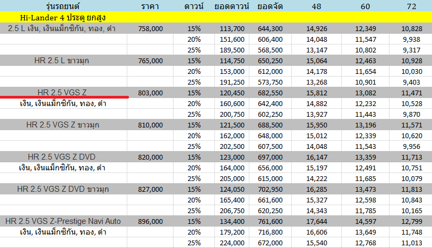432x248 pixels.
Task: Click the finance amount 702,950
Action: 270,190
